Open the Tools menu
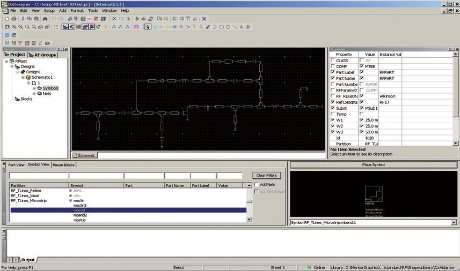 (93, 11)
